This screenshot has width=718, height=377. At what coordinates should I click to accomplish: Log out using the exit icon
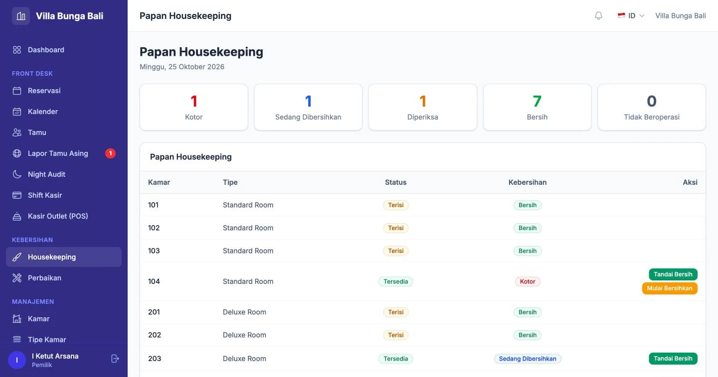pyautogui.click(x=115, y=359)
